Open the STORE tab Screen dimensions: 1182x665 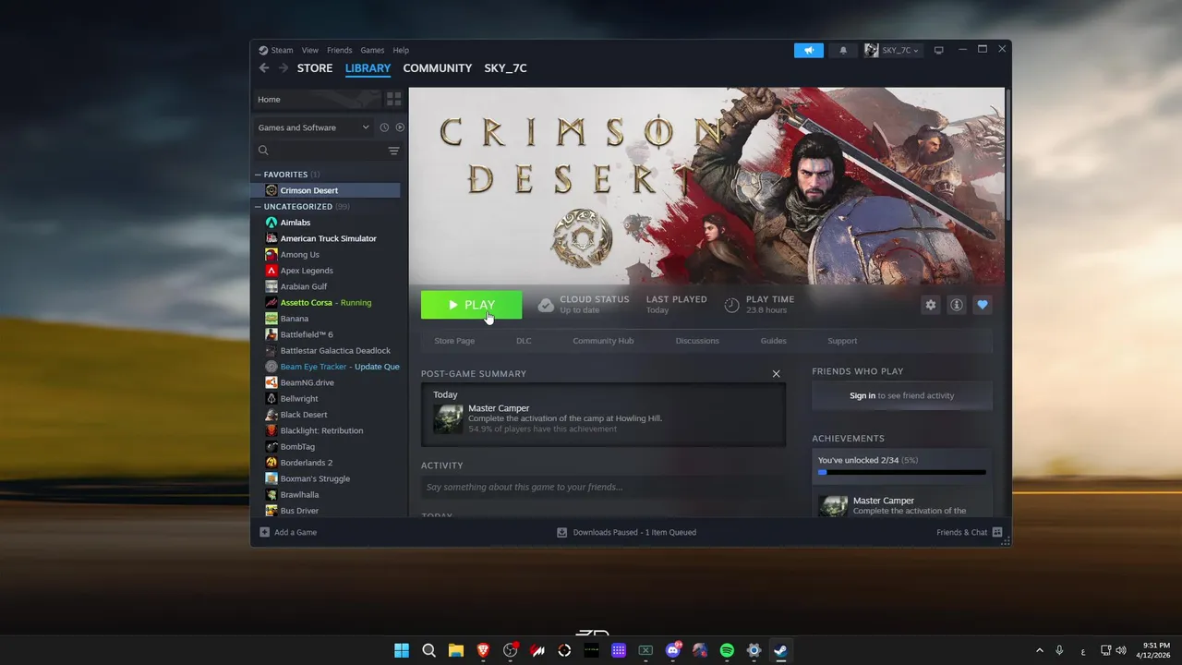(315, 68)
